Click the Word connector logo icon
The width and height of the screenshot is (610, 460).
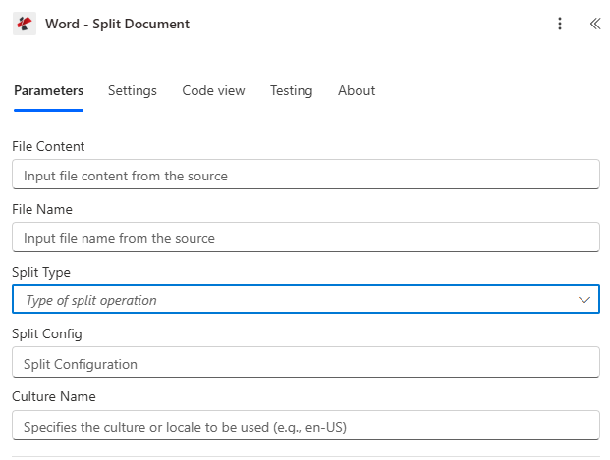[25, 24]
